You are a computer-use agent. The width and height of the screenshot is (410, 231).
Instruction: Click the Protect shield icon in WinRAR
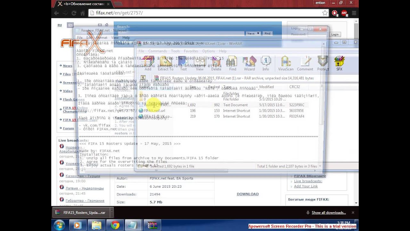point(323,63)
